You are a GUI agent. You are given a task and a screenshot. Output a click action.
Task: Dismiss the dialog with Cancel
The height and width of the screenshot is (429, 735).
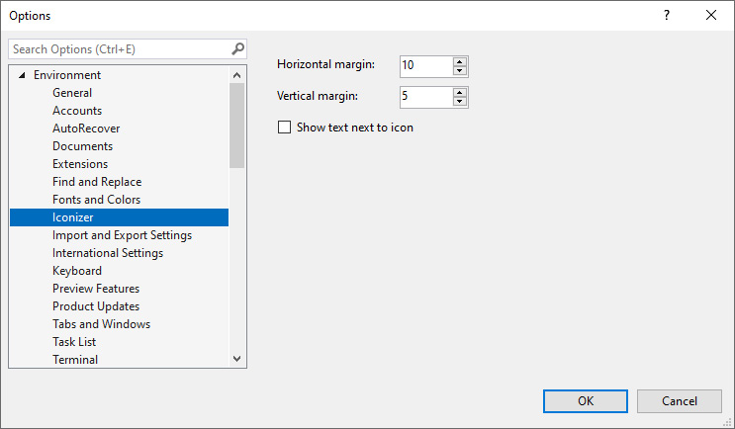tap(680, 401)
